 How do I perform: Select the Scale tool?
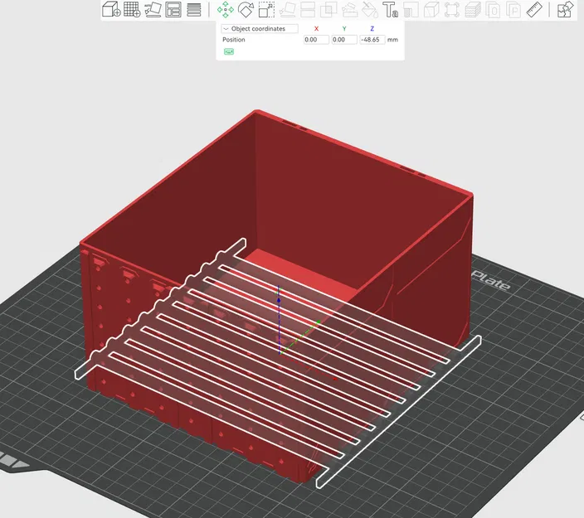(x=266, y=9)
